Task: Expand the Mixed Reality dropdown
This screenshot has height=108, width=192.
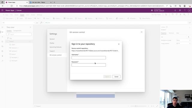Action: 145,18
